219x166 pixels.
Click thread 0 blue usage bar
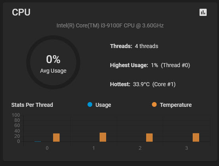tap(38, 141)
